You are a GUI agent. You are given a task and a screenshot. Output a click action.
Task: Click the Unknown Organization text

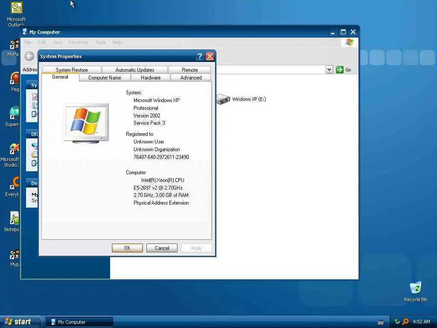click(157, 149)
